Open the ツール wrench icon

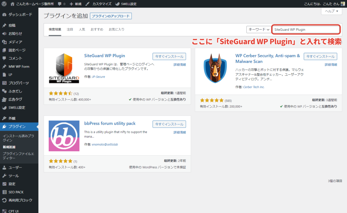(x=4, y=176)
